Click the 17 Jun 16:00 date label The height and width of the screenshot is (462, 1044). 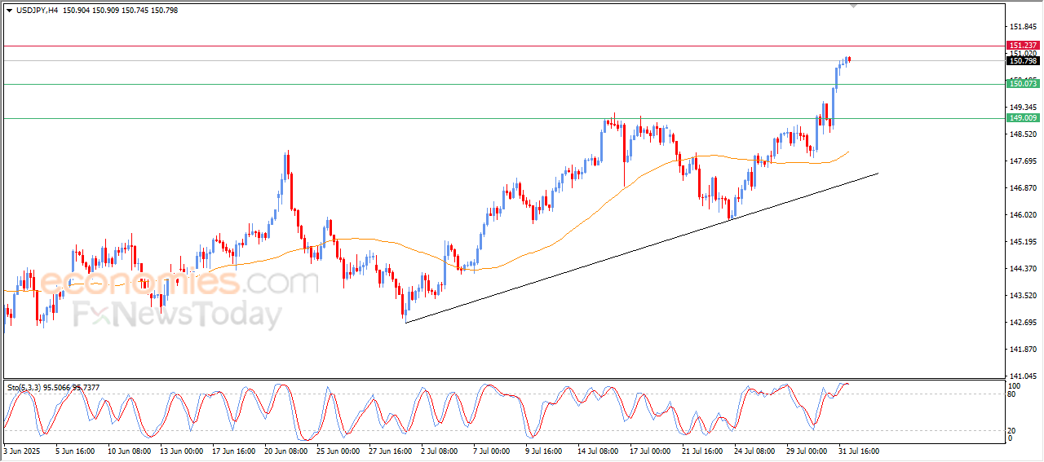tap(232, 450)
